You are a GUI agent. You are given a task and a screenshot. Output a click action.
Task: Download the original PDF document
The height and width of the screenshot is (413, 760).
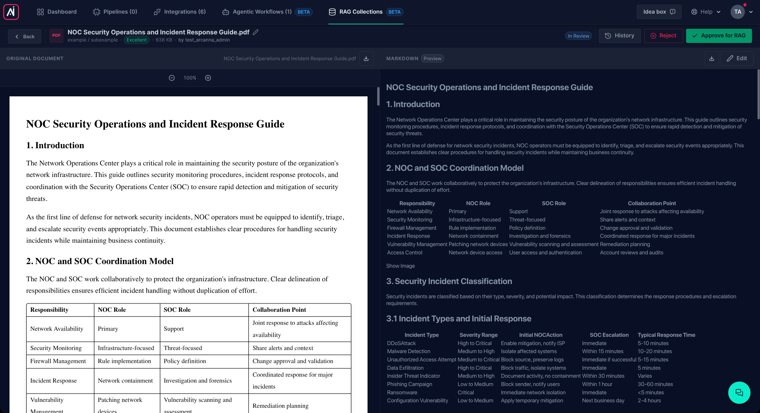click(366, 58)
